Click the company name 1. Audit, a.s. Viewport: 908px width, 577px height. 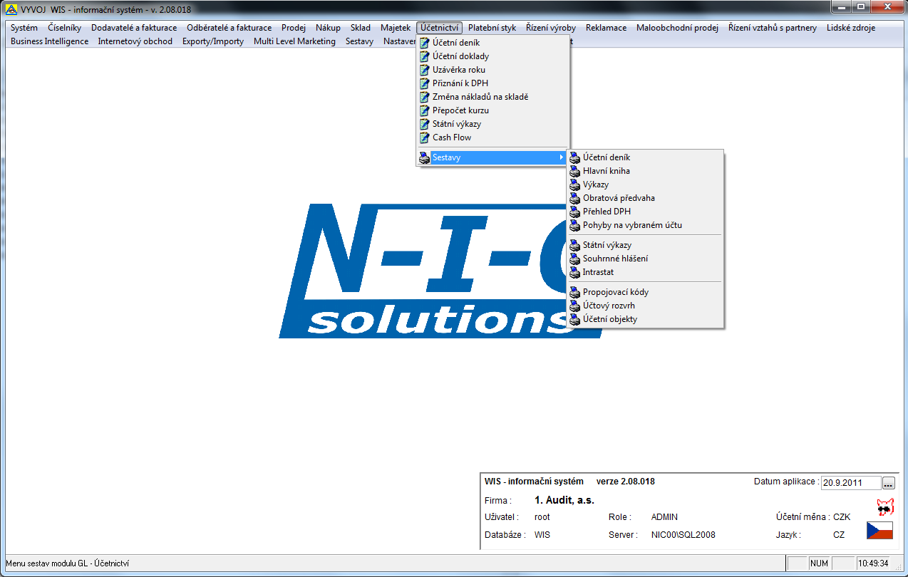click(x=564, y=501)
